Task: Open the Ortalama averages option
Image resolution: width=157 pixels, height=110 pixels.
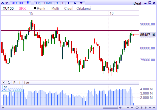Action: pyautogui.click(x=83, y=8)
